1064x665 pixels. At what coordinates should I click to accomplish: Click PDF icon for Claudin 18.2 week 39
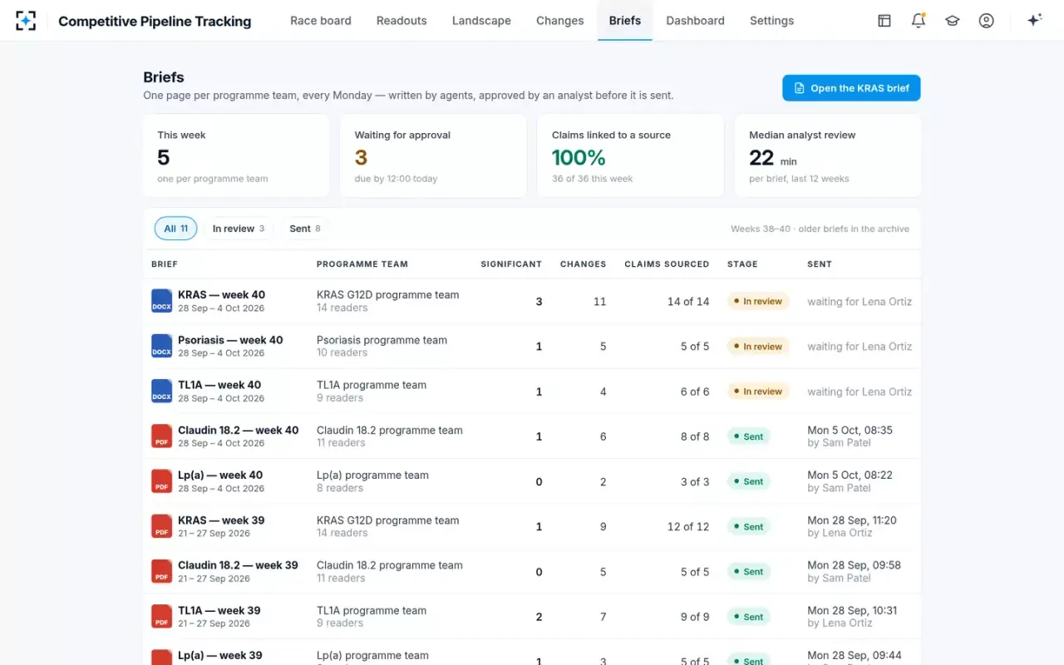(161, 571)
